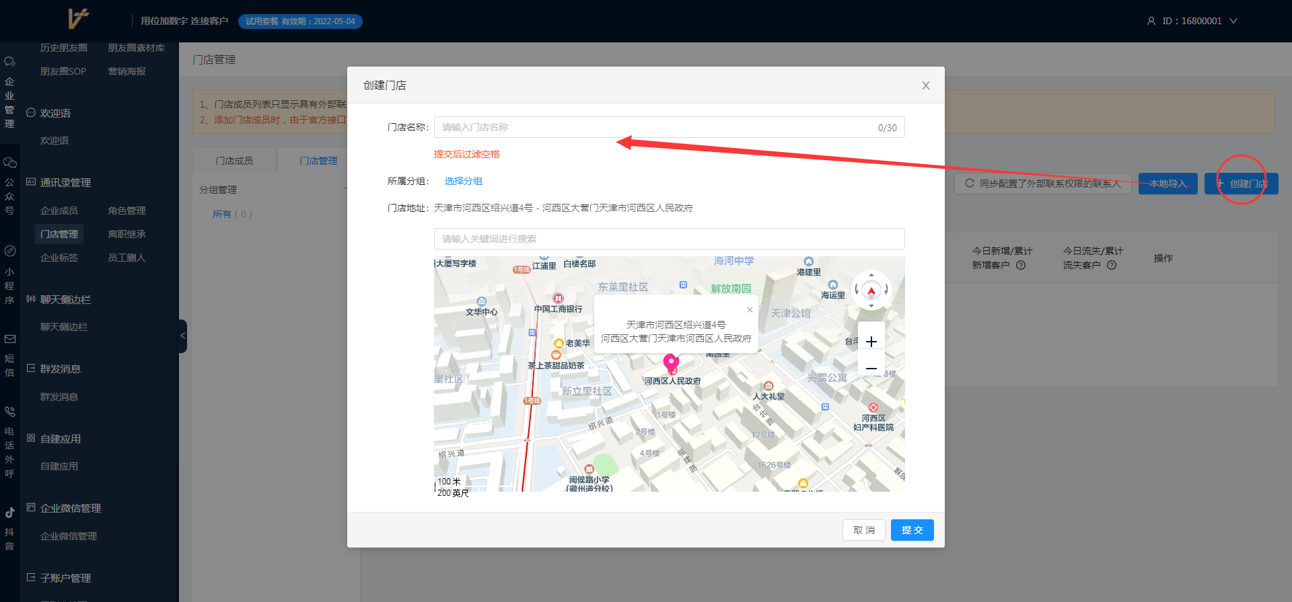1292x602 pixels.
Task: Expand the 欢迎语 section header
Action: 55,113
